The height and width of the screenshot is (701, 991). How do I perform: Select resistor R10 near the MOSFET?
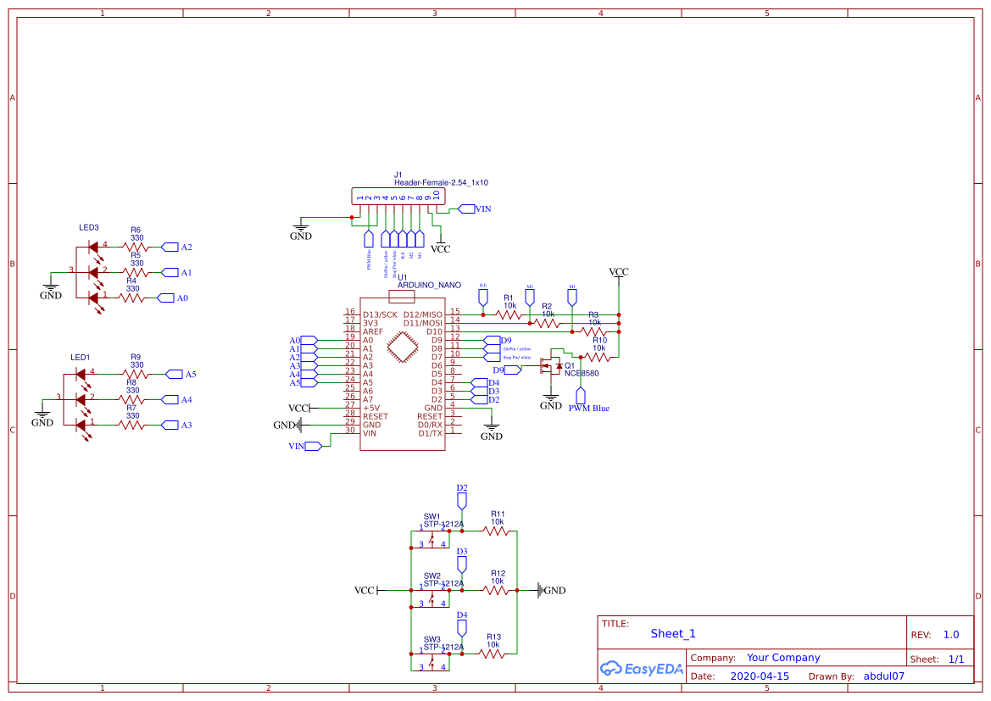[x=598, y=357]
